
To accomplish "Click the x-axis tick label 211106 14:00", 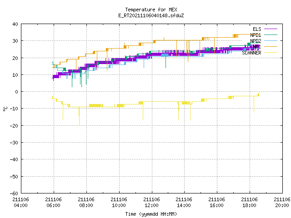I will (x=184, y=203).
